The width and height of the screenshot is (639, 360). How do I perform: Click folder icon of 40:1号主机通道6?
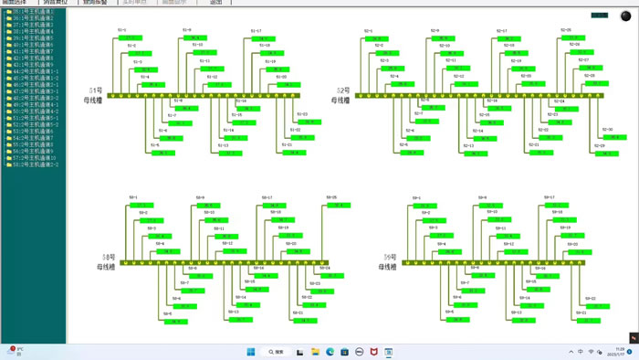9,45
